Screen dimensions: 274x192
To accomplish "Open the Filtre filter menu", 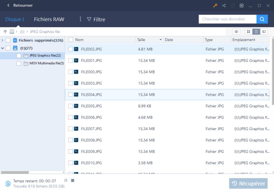I will 96,19.
